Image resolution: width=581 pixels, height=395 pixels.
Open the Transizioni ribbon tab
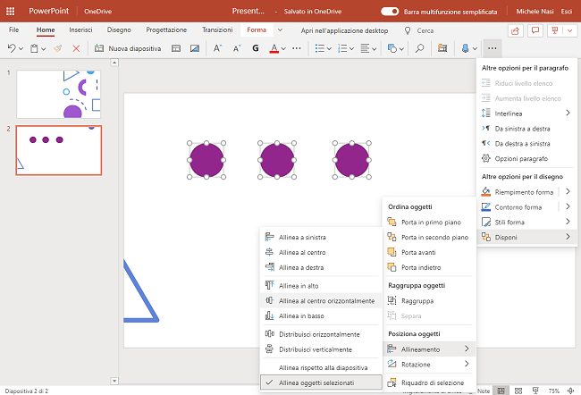[x=217, y=29]
